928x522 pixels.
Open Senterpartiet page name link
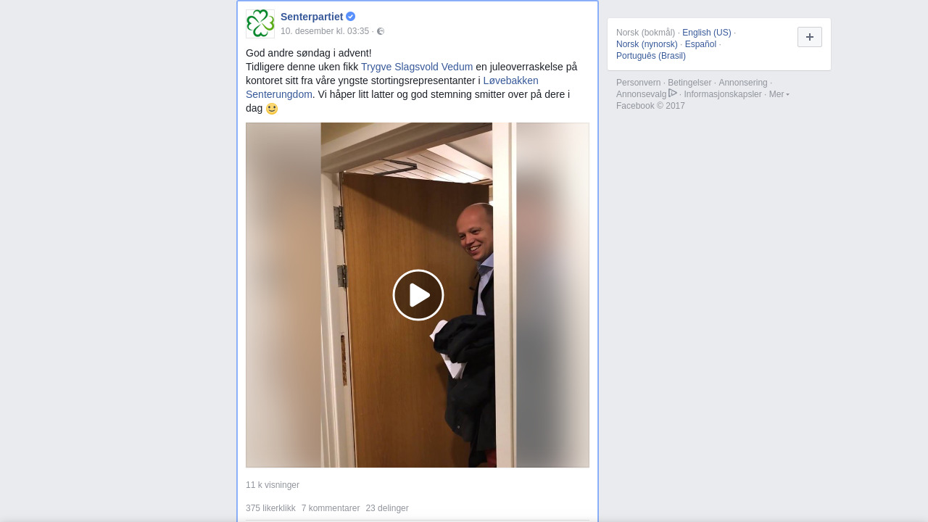312,17
